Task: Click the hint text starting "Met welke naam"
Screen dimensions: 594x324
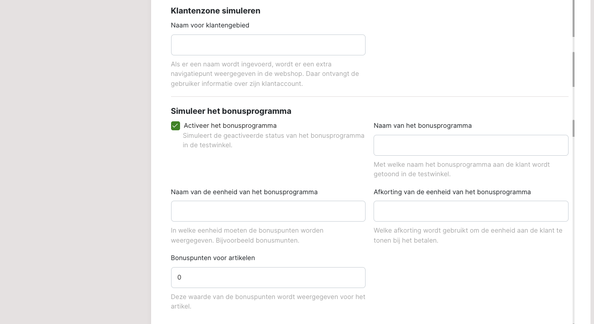Action: [x=461, y=169]
